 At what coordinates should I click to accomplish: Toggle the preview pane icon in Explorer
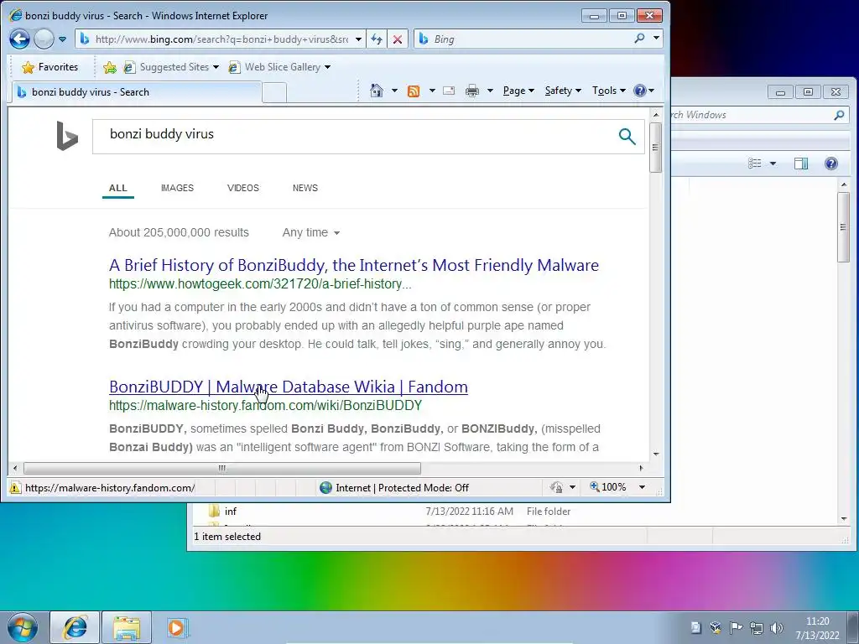click(x=801, y=164)
